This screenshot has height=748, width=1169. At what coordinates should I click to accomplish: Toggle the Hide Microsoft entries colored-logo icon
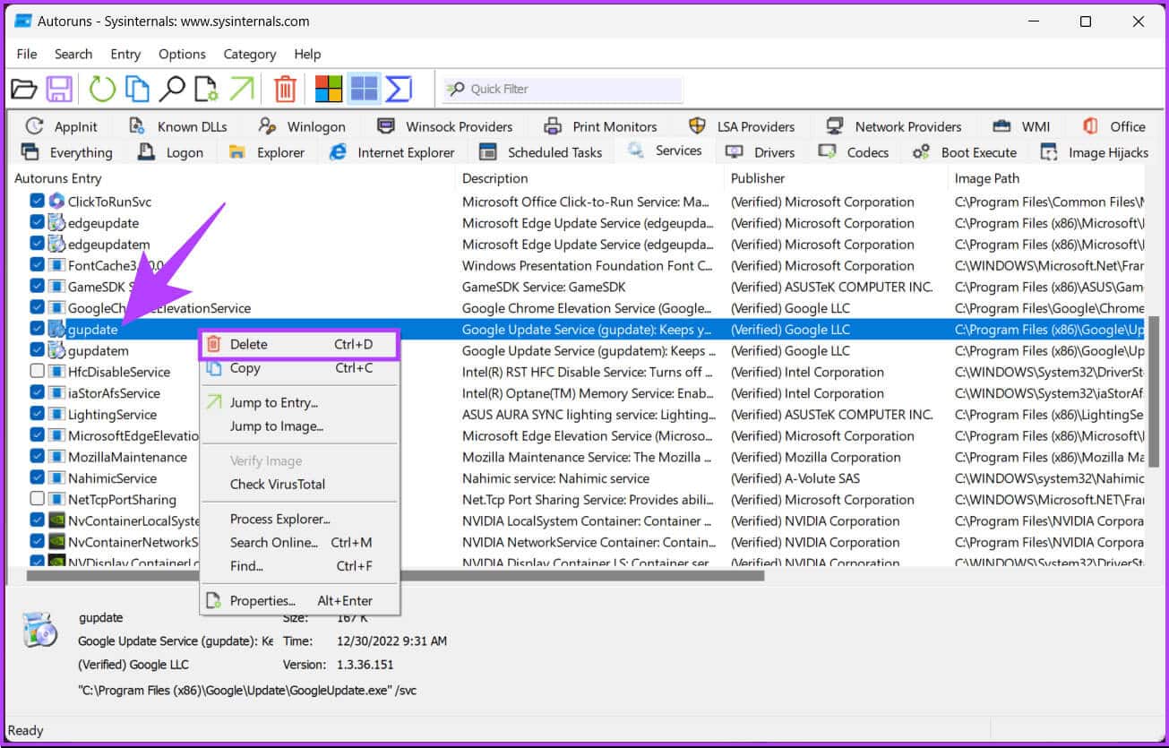(x=328, y=89)
